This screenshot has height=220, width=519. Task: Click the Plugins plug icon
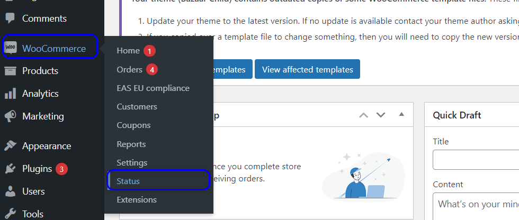coord(10,169)
